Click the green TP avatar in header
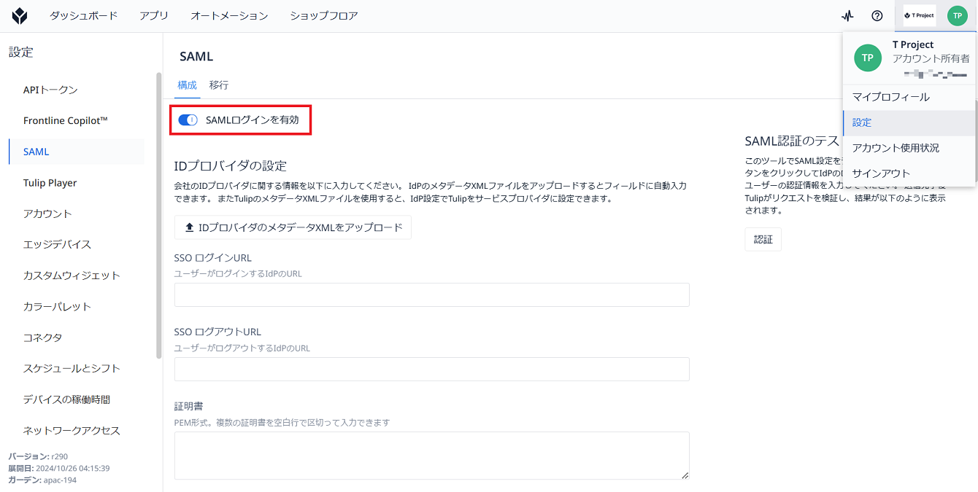Image resolution: width=978 pixels, height=492 pixels. [x=957, y=15]
